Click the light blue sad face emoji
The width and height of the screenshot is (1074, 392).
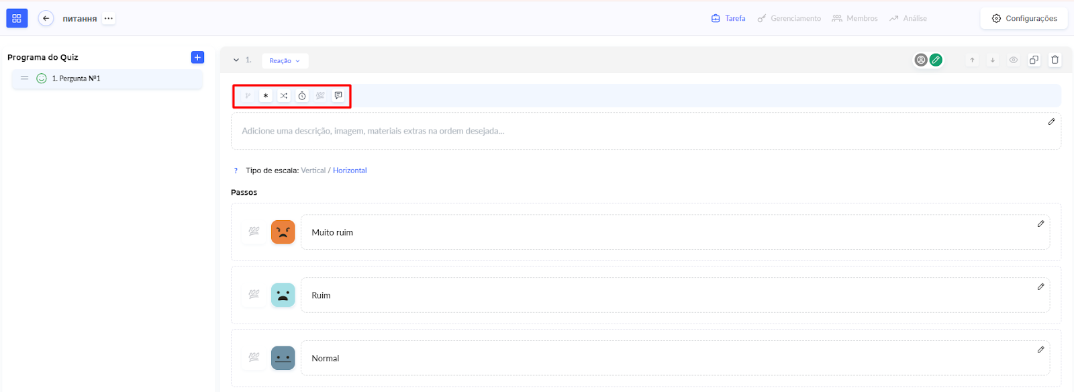283,295
